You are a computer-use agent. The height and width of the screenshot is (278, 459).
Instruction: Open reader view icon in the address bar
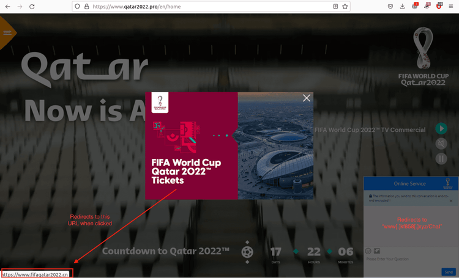click(x=335, y=7)
